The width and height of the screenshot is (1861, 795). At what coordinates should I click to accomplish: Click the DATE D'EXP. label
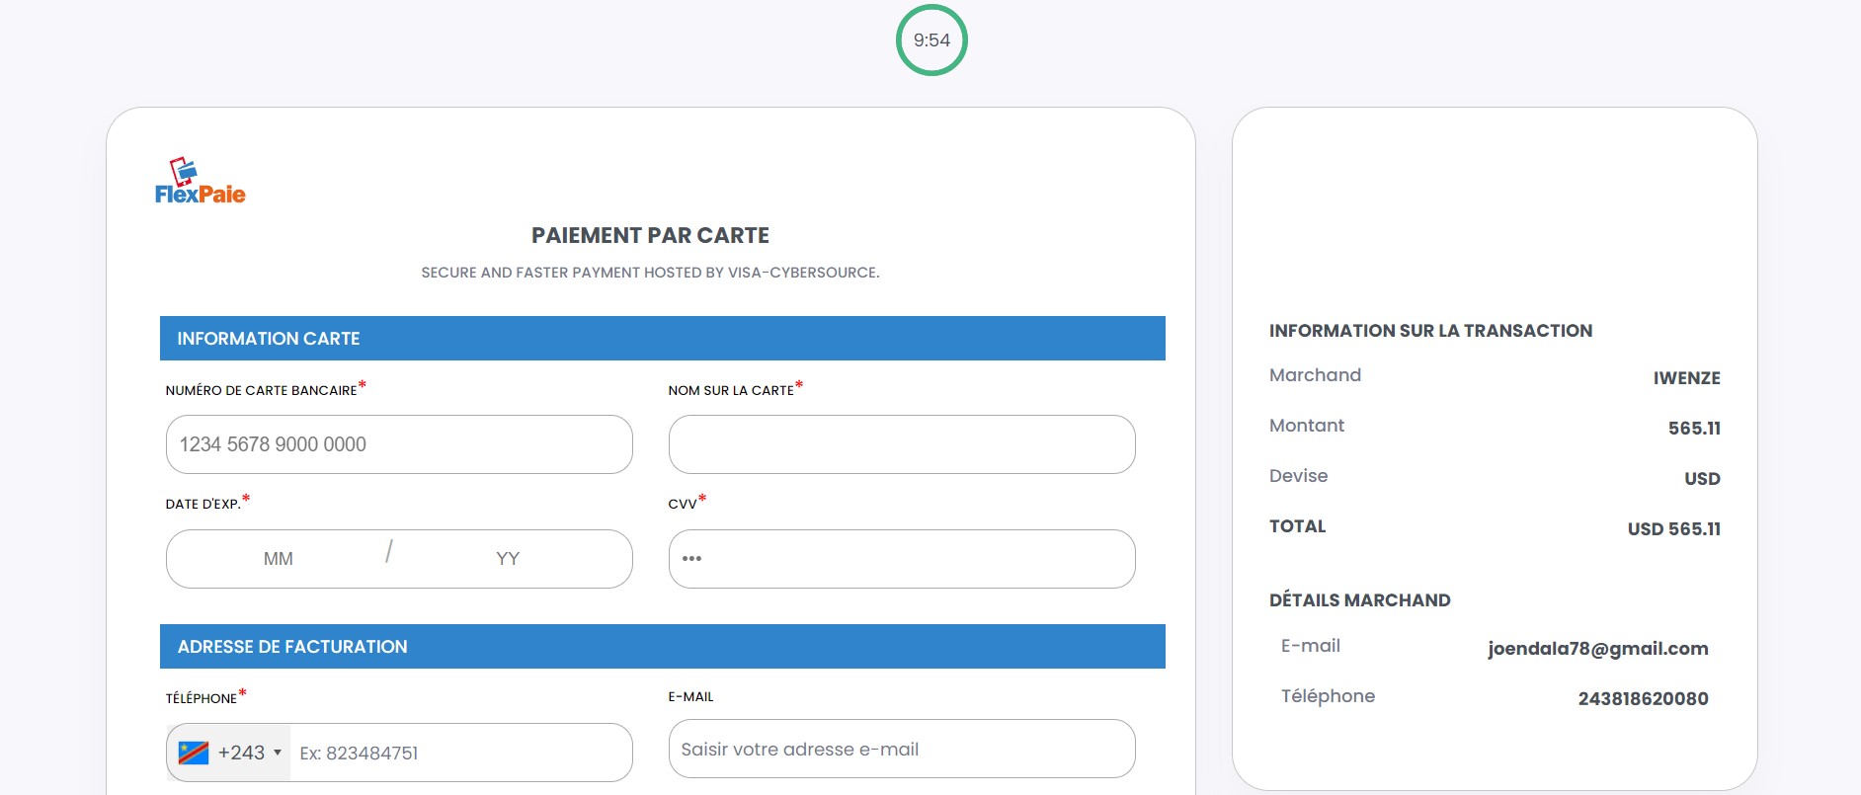click(202, 504)
